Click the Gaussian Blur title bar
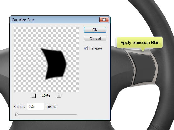Viewport: 174px width, 130px height. tap(54, 20)
